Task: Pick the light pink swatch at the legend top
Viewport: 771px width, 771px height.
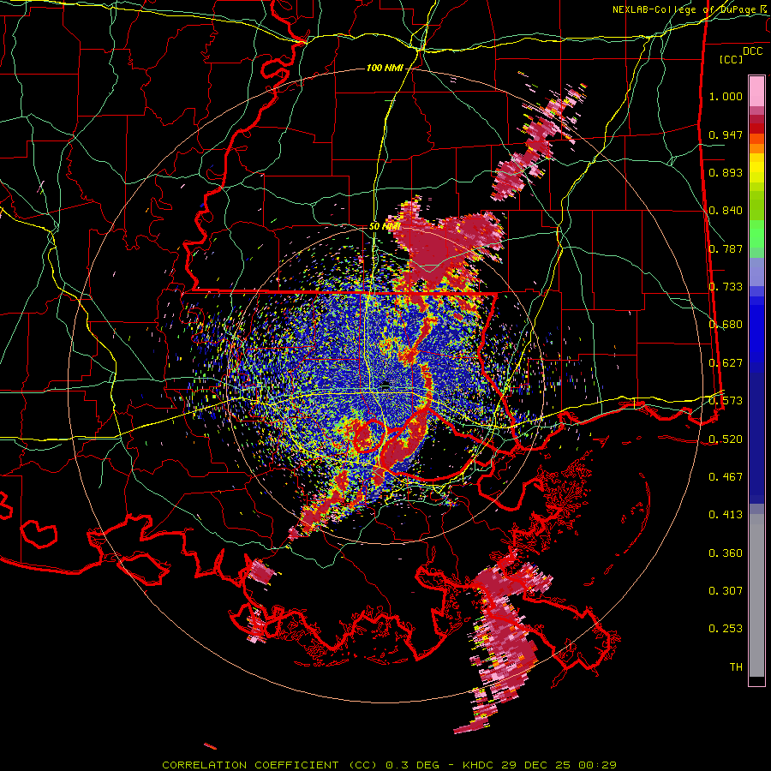Action: (x=756, y=91)
